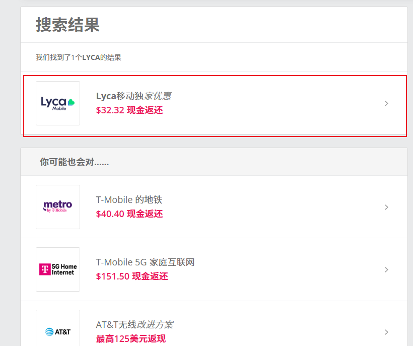Viewport: 413px width, 346px height.
Task: Select the 我们找到了1个LYCA的结果 text
Action: 79,57
